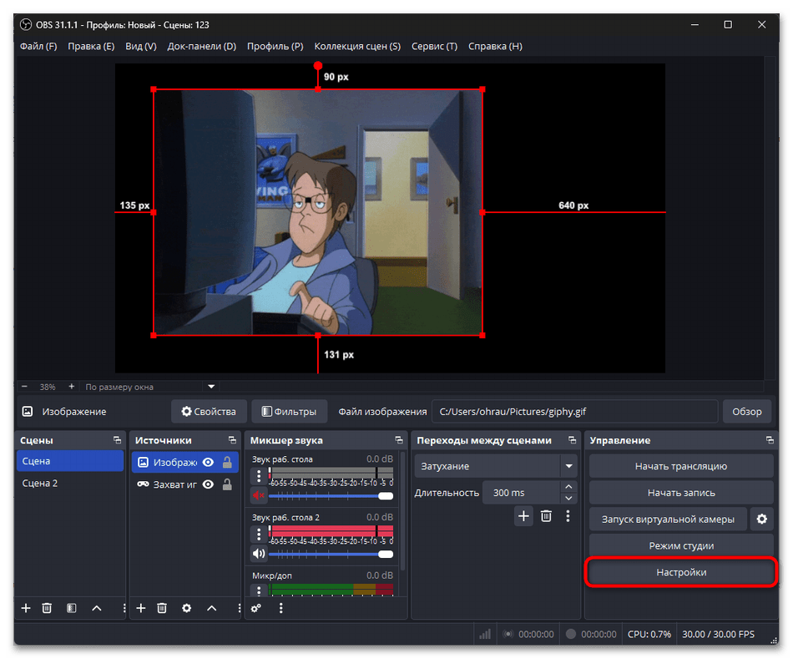Screen dimensions: 793x659
Task: Delete selected scene with trash icon
Action: click(x=47, y=608)
